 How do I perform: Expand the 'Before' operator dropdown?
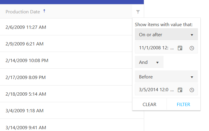(166, 77)
